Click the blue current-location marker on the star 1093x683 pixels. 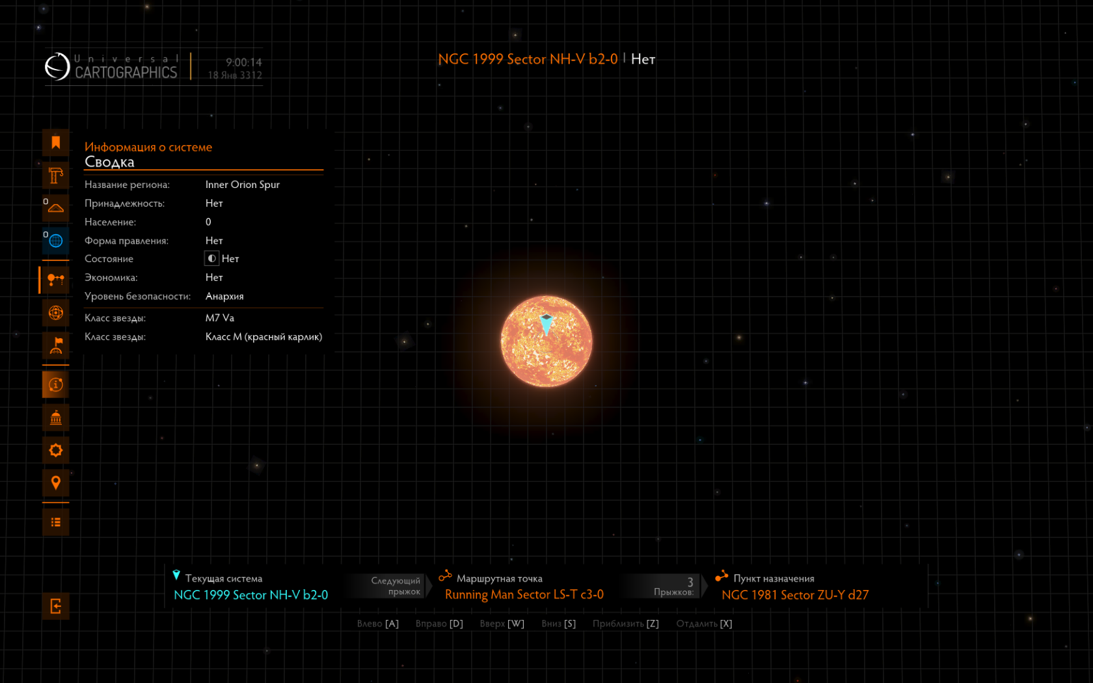coord(546,324)
